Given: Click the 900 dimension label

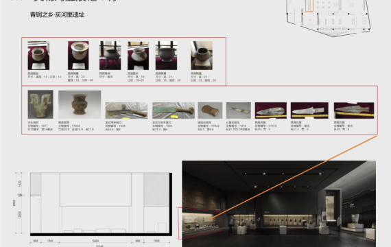Looking at the screenshot, I should click(x=138, y=241).
